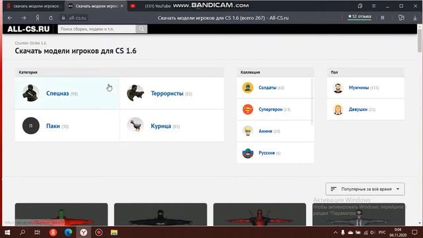Go back using the browser back arrow

tap(10, 18)
